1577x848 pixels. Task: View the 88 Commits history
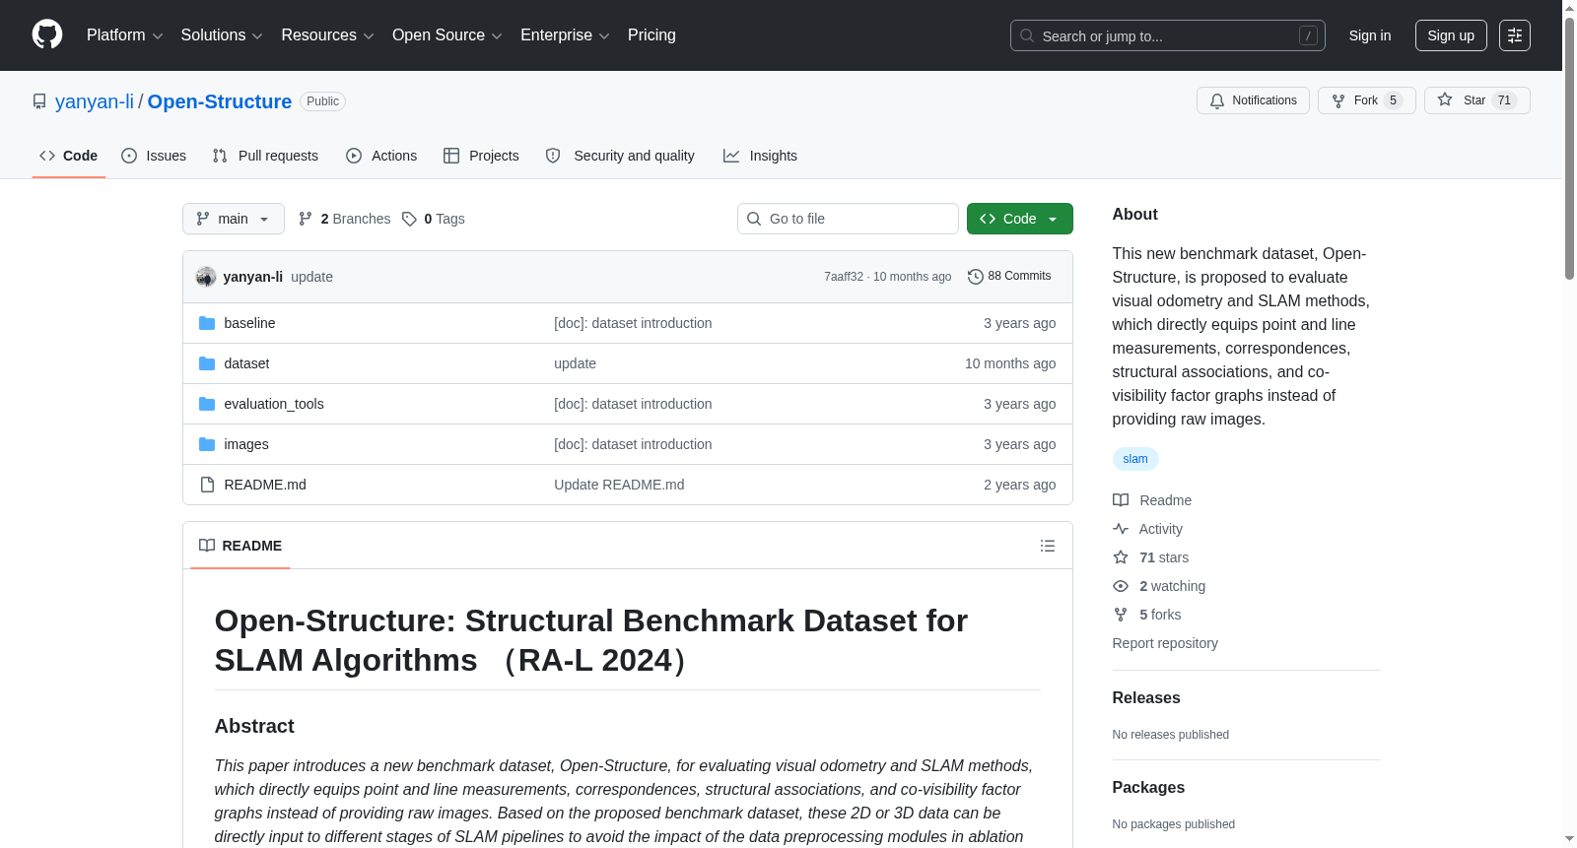[1009, 277]
